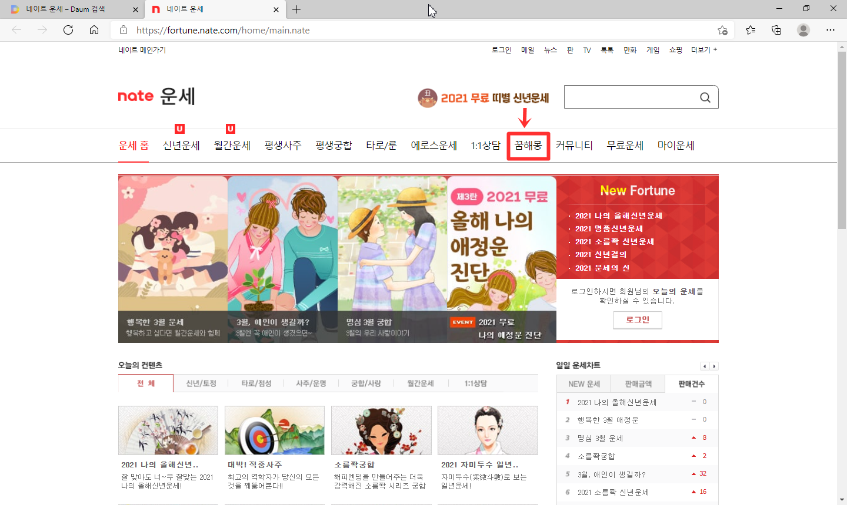Open the 꿈해몽 menu
Viewport: 847px width, 505px height.
click(x=528, y=146)
